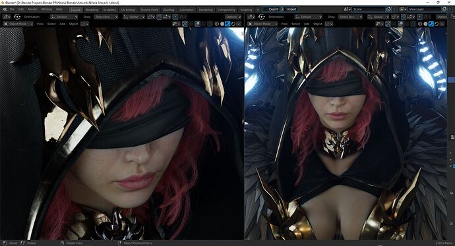Open Add menu in right viewport header

click(307, 24)
